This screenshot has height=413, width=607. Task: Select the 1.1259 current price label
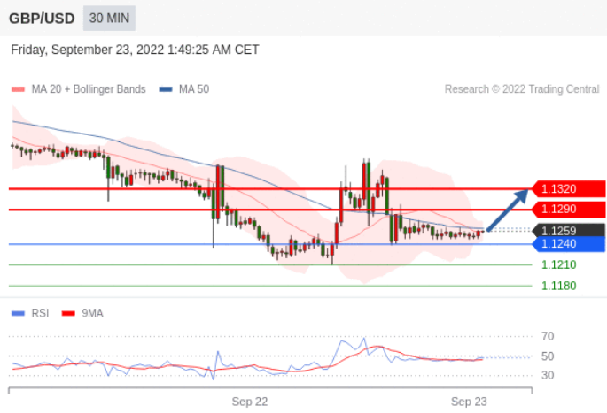[x=568, y=231]
